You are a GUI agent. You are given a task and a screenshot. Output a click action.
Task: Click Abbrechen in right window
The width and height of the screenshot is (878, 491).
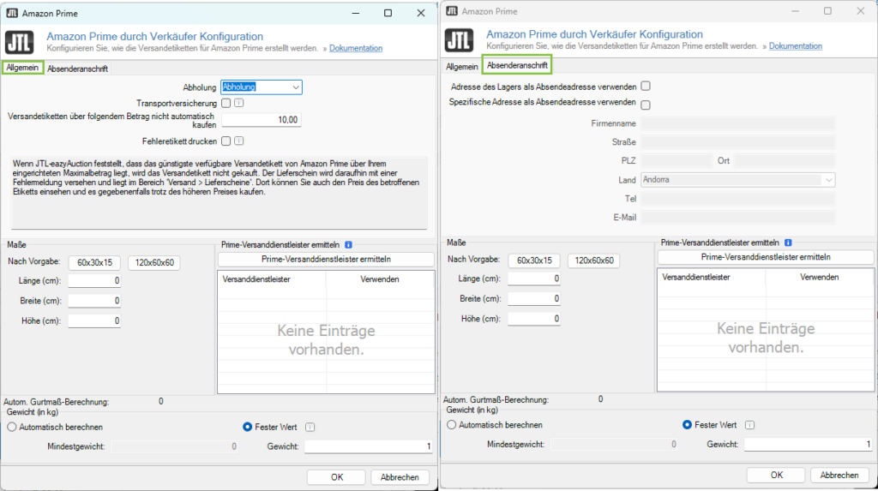[839, 475]
